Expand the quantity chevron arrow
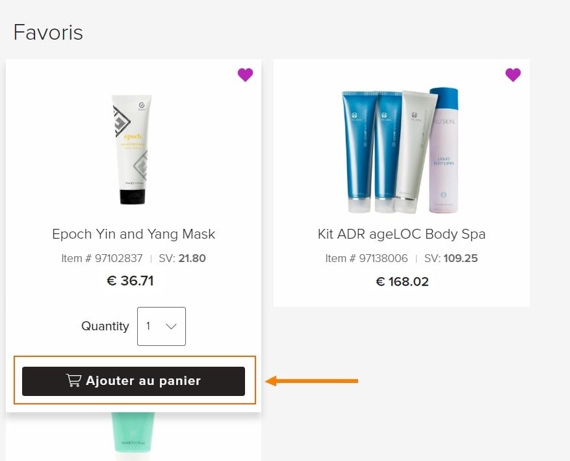 click(171, 326)
